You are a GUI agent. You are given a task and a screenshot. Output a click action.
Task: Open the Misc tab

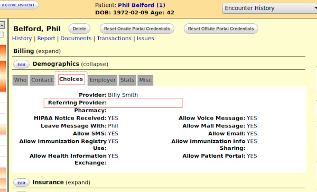tap(145, 80)
